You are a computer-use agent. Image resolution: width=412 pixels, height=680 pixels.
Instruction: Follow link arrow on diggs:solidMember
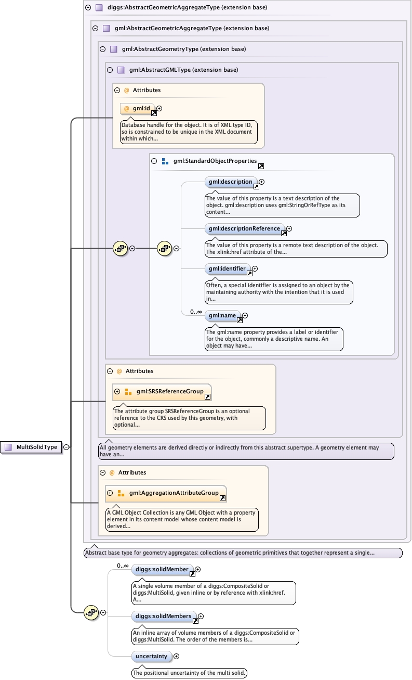coord(192,574)
